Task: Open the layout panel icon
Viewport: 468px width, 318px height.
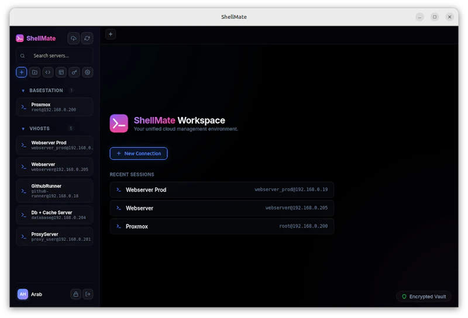Action: click(61, 72)
